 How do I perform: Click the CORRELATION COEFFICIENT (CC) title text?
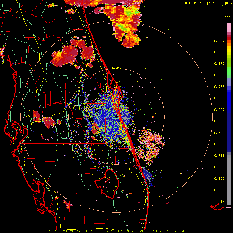[82, 231]
